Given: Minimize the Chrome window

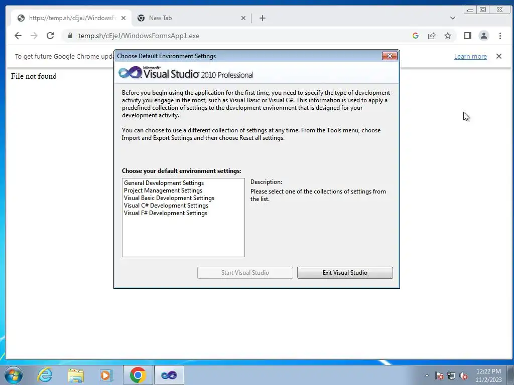Looking at the screenshot, I should pyautogui.click(x=470, y=10).
